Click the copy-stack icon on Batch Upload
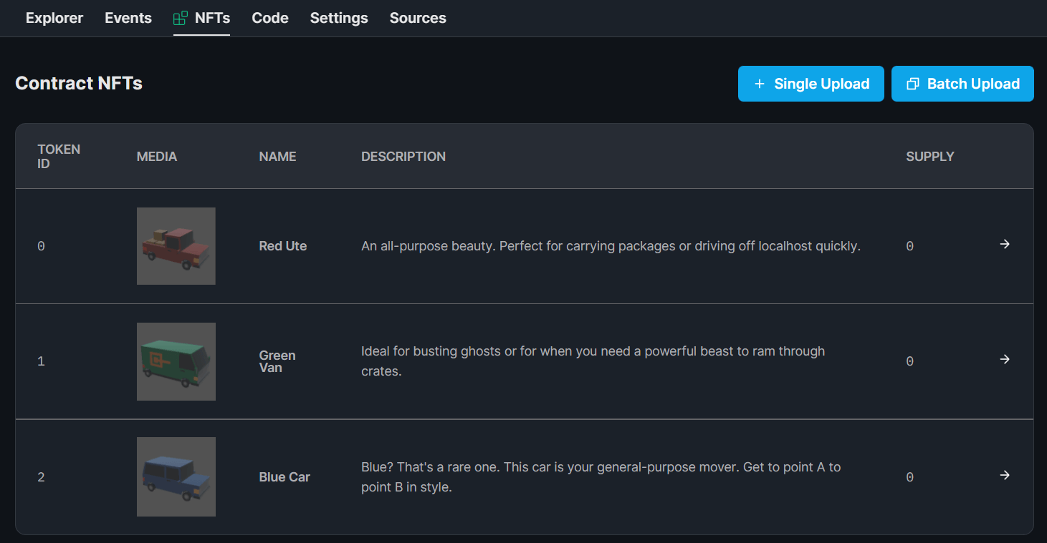 pyautogui.click(x=912, y=84)
